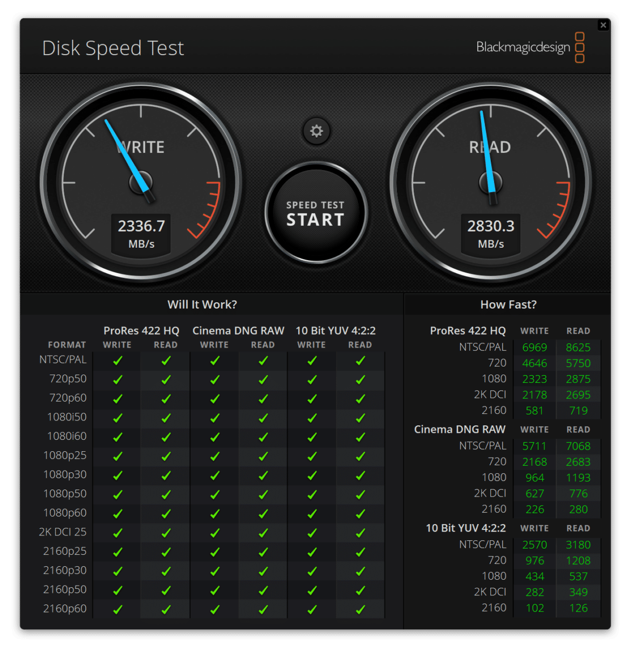Image resolution: width=631 pixels, height=652 pixels.
Task: Click the WRITE gauge needle hub
Action: 141,182
